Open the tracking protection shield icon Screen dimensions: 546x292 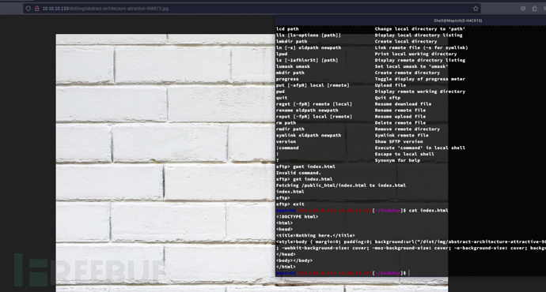point(28,9)
